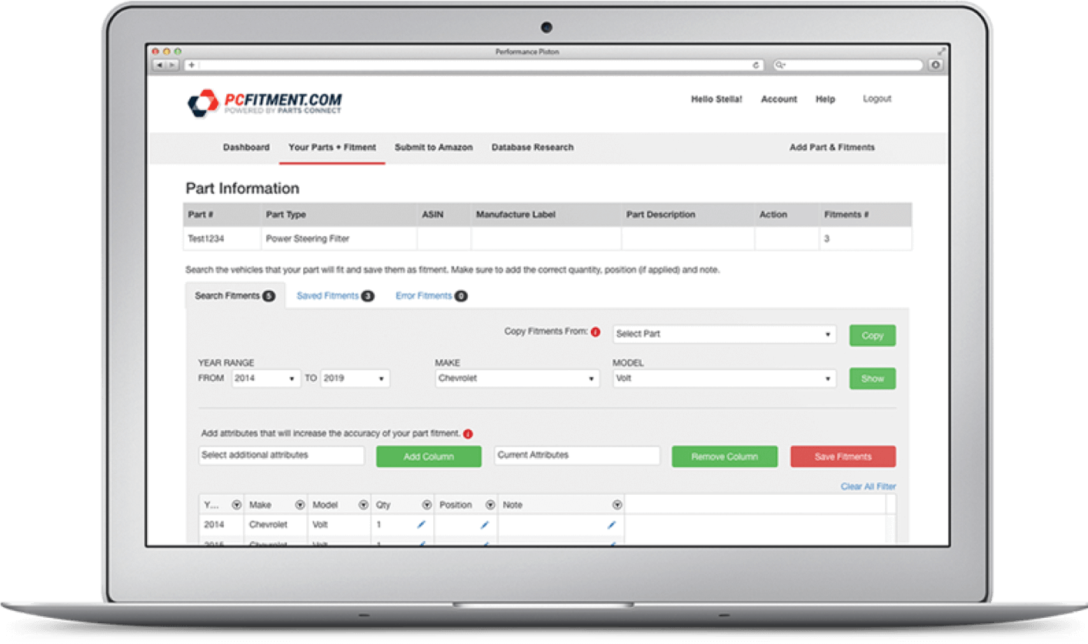Screen dimensions: 1088x644
Task: Open the Model column filter icon
Action: 363,506
